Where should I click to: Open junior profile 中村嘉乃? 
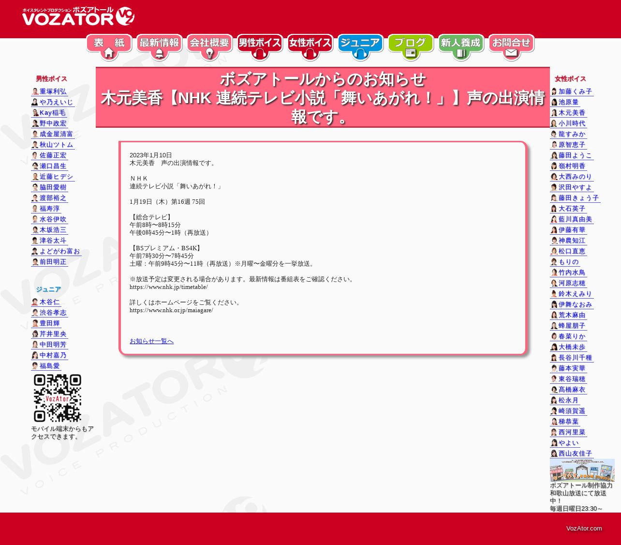(x=49, y=355)
